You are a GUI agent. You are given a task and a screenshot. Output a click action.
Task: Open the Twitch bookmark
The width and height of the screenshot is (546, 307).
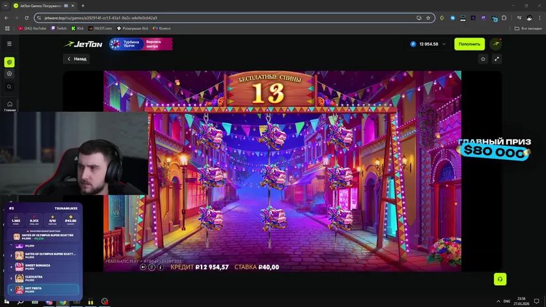[58, 28]
